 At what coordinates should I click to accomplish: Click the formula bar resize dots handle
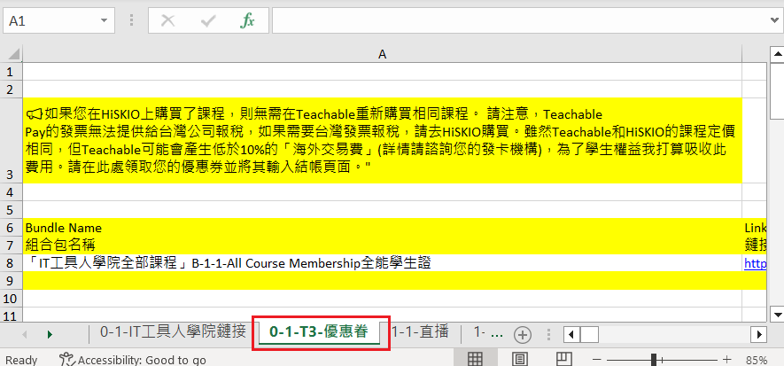point(131,20)
